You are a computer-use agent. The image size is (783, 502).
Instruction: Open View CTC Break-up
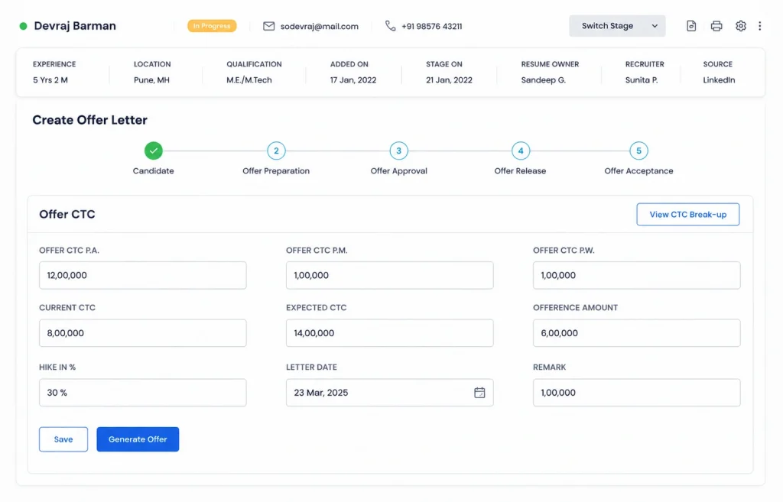click(x=687, y=215)
